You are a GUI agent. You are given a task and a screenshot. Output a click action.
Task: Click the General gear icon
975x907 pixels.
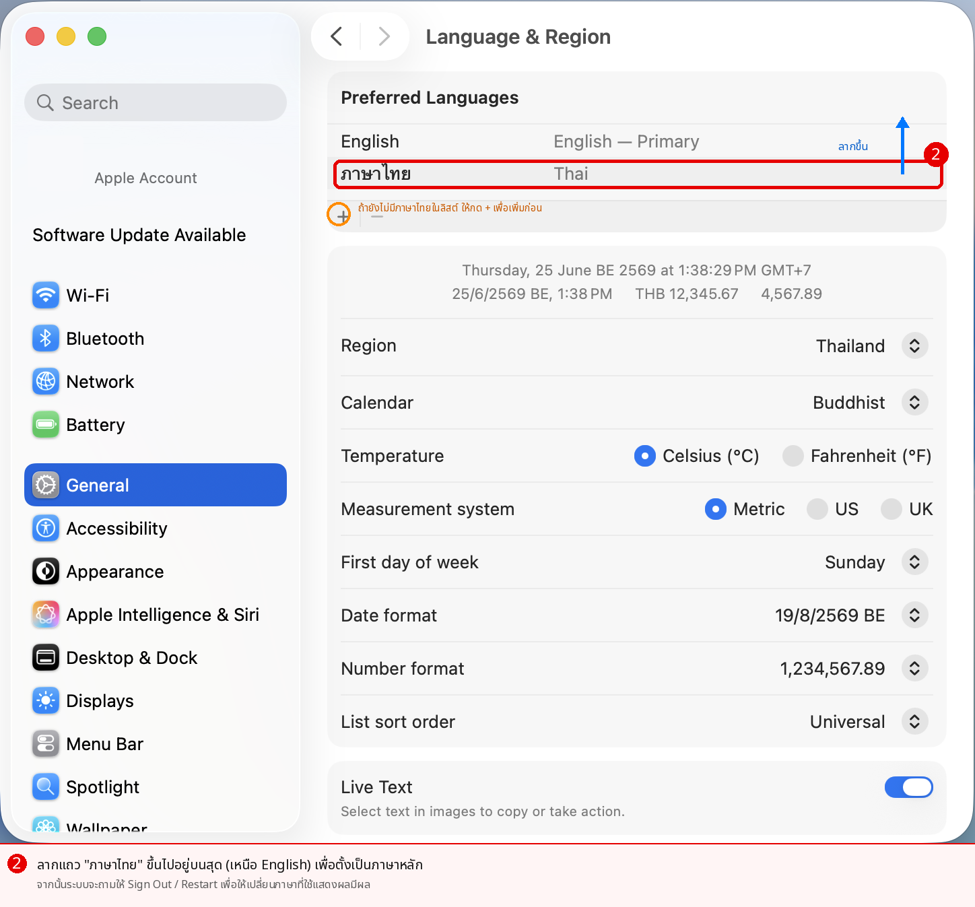(46, 485)
